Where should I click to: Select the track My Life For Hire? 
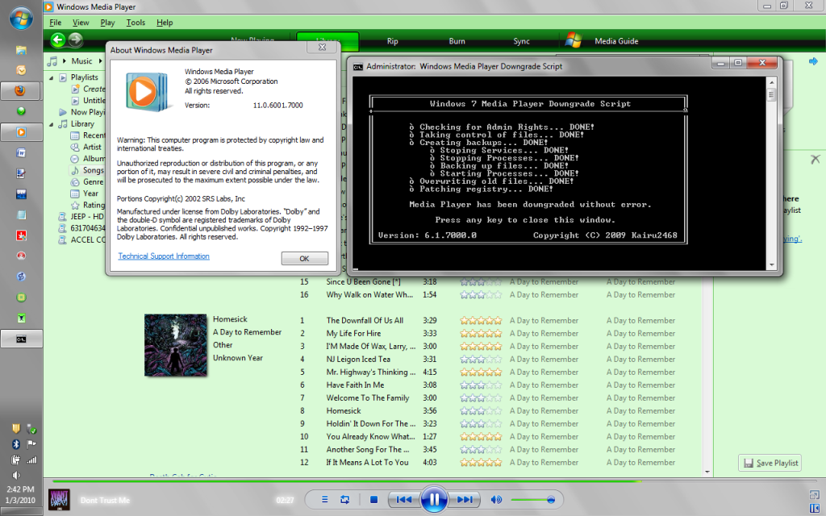[353, 333]
